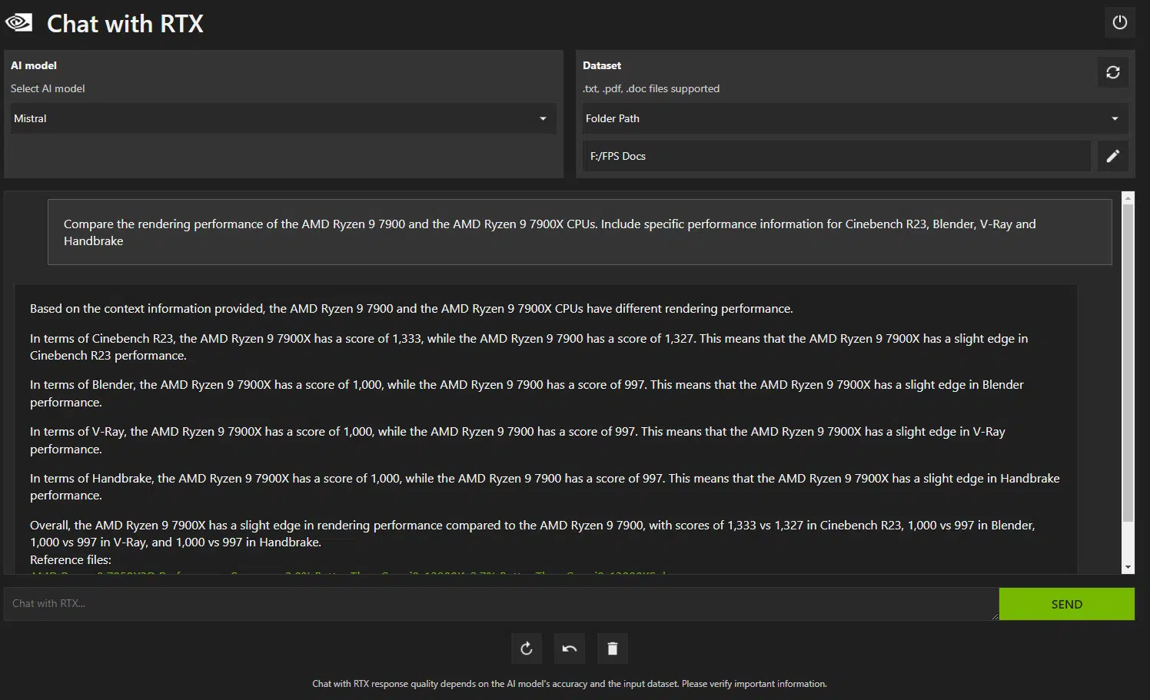1150x700 pixels.
Task: Click the 'Chat with RTX' title
Action: pos(125,23)
